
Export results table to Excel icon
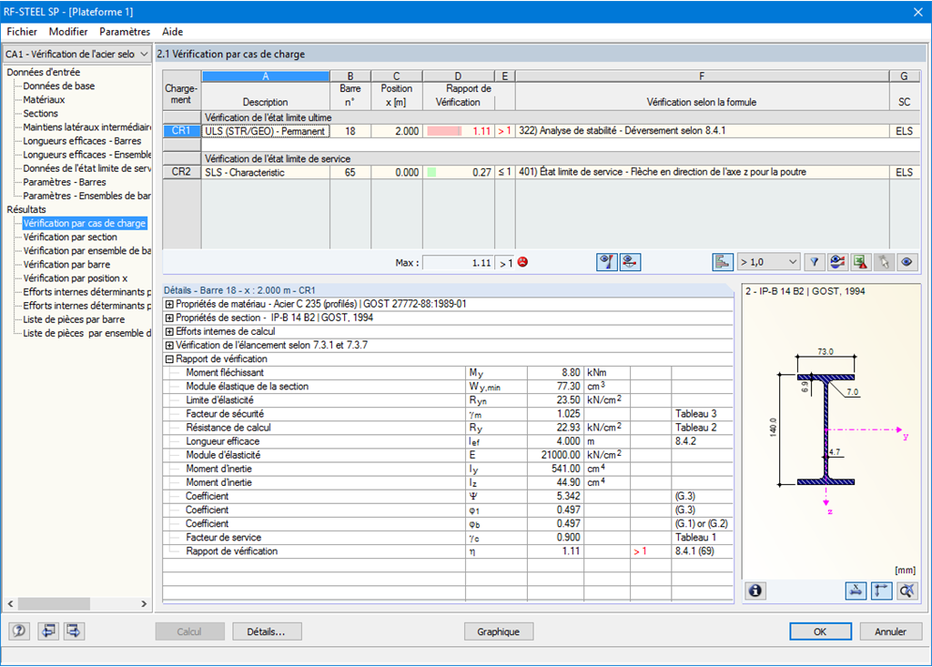click(861, 262)
